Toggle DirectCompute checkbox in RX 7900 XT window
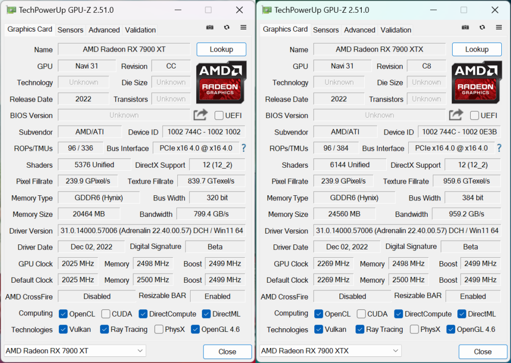The image size is (511, 363). 143,314
